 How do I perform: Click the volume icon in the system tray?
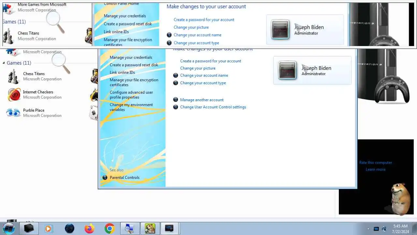(x=384, y=229)
